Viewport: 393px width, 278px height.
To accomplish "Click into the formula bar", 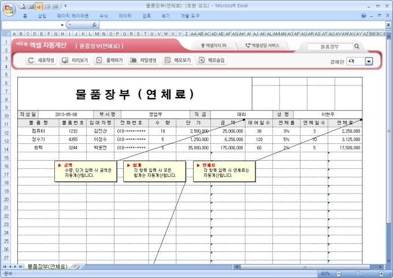I will point(242,25).
